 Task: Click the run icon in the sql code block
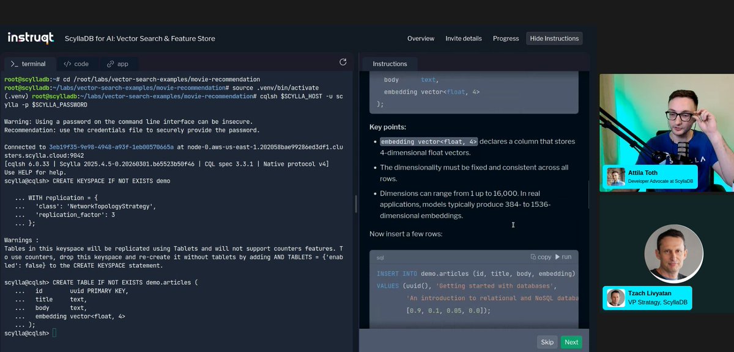tap(558, 257)
